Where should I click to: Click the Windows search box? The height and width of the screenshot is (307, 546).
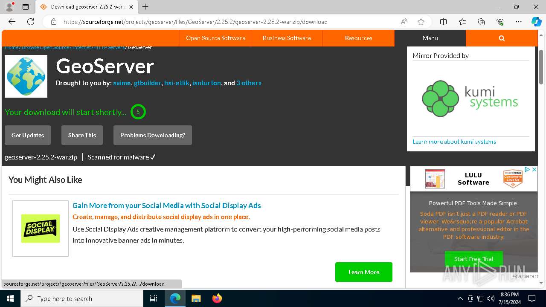(x=82, y=298)
